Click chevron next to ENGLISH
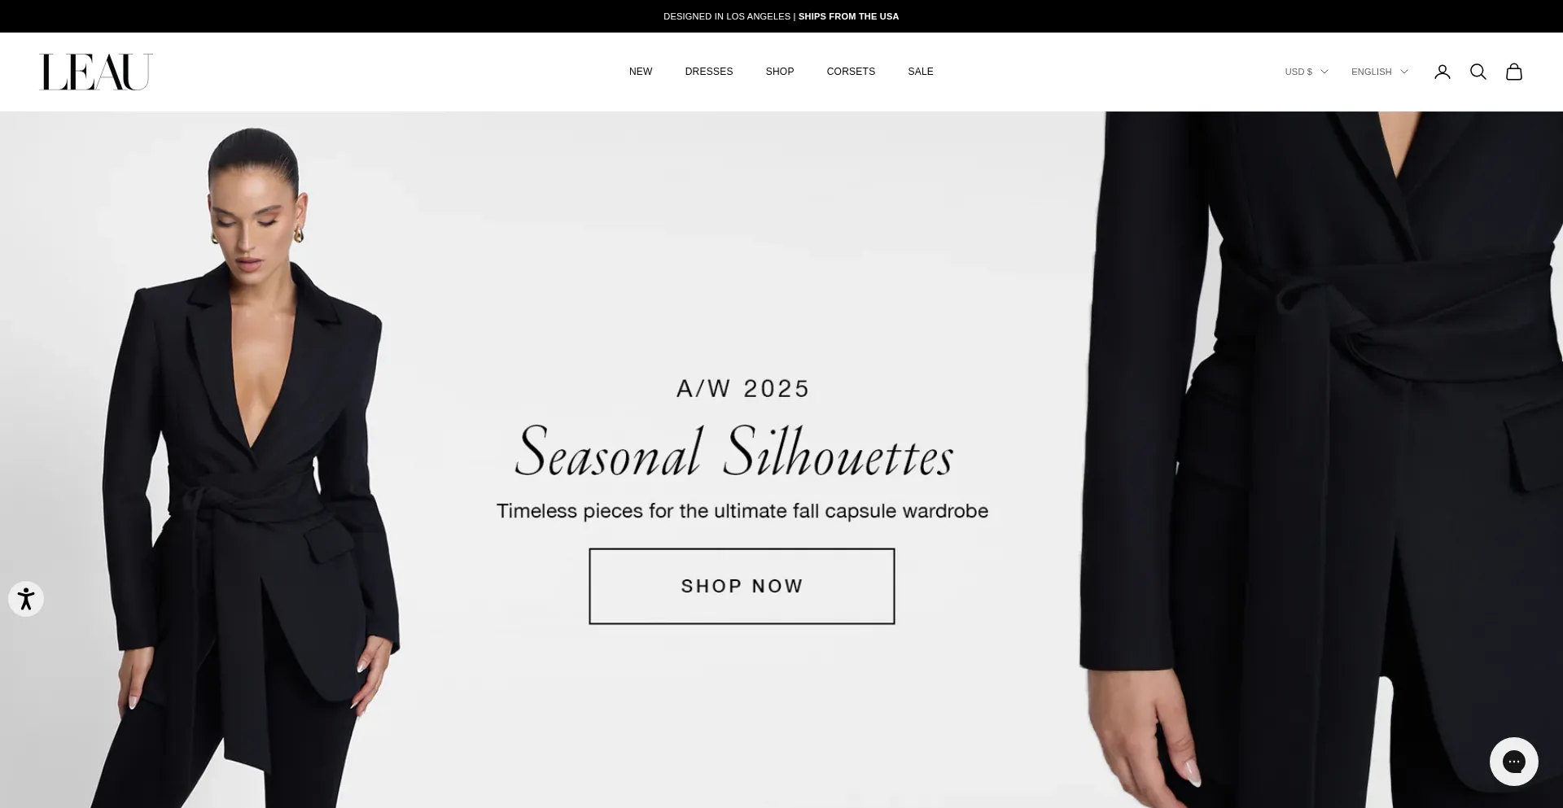This screenshot has width=1563, height=808. tap(1404, 72)
